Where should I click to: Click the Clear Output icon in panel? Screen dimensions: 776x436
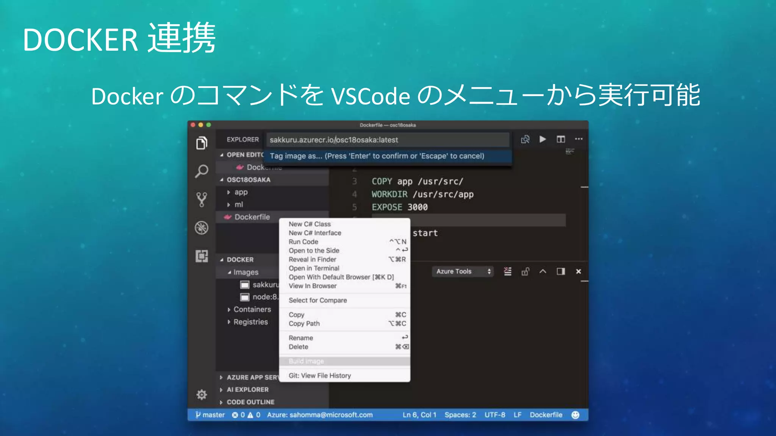point(507,271)
